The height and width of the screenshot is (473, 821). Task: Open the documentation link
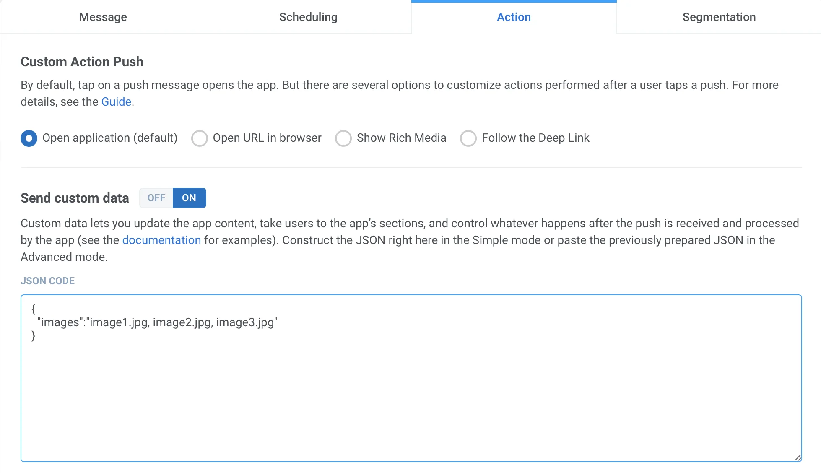coord(161,240)
